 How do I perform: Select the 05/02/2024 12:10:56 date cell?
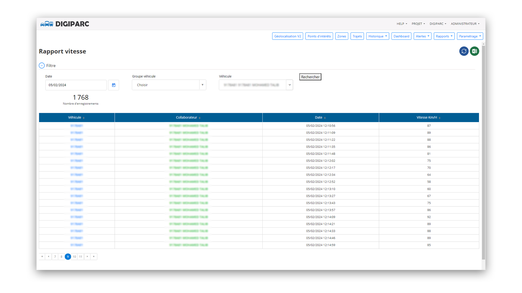pos(321,126)
